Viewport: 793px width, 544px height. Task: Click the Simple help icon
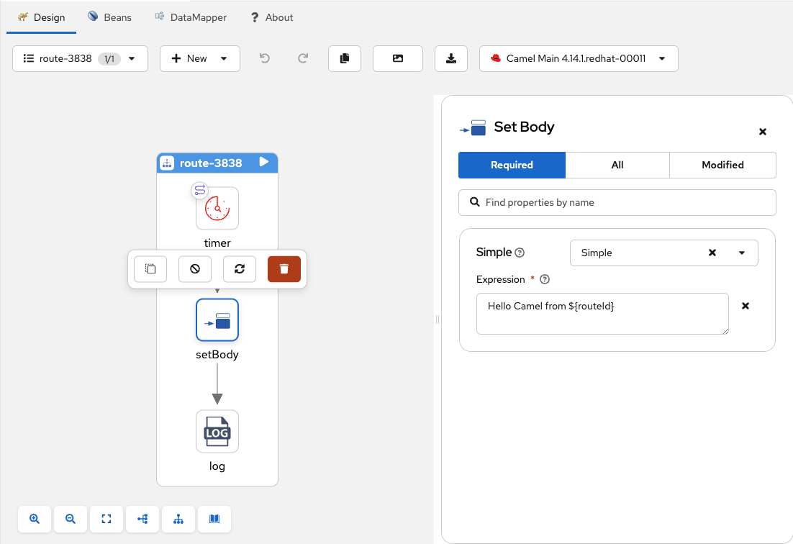pyautogui.click(x=520, y=253)
